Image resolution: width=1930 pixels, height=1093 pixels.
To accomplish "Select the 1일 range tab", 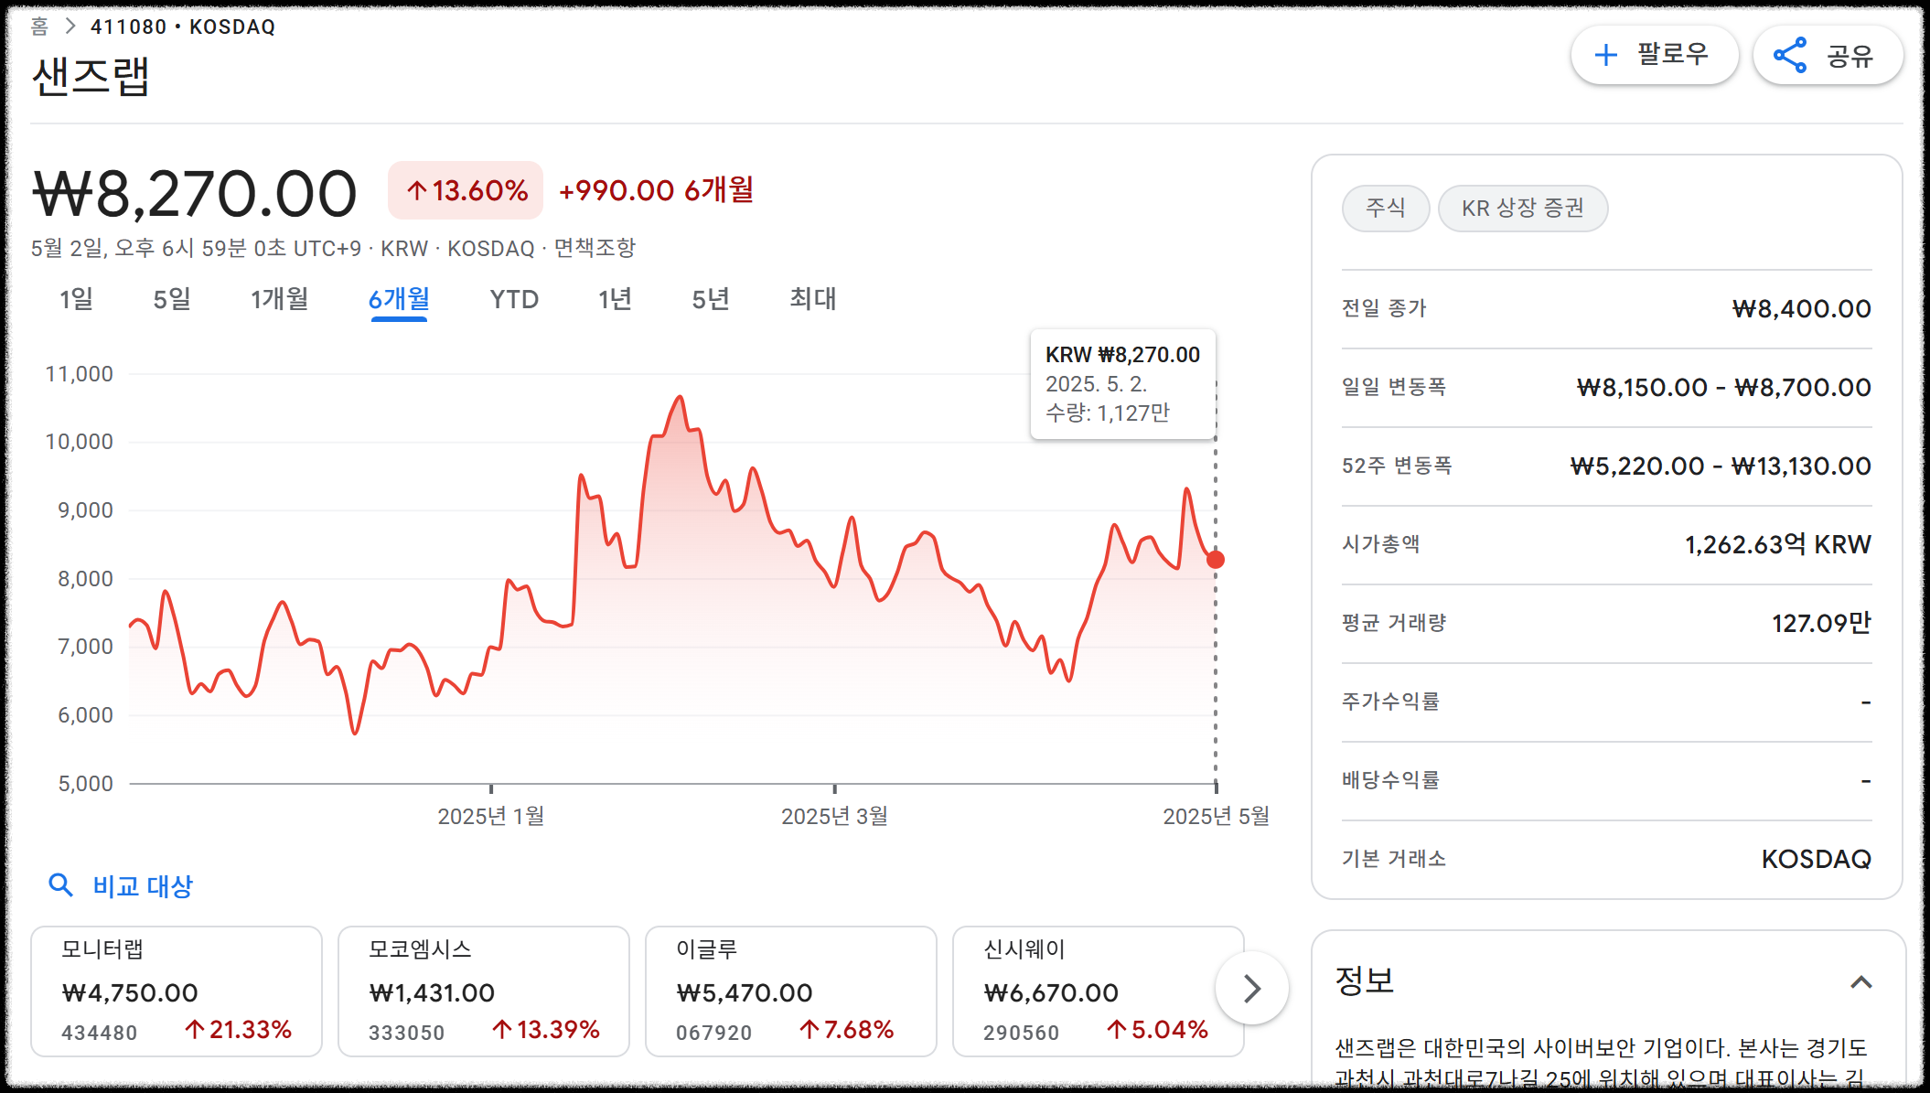I will point(76,299).
